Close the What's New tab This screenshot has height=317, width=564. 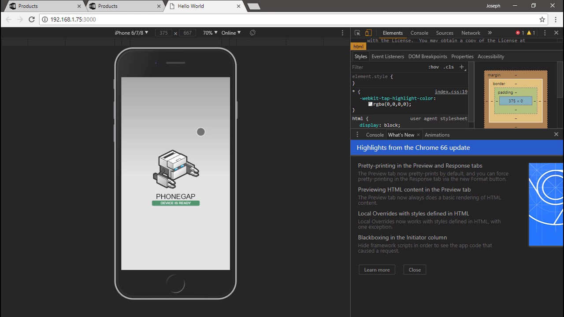point(418,135)
